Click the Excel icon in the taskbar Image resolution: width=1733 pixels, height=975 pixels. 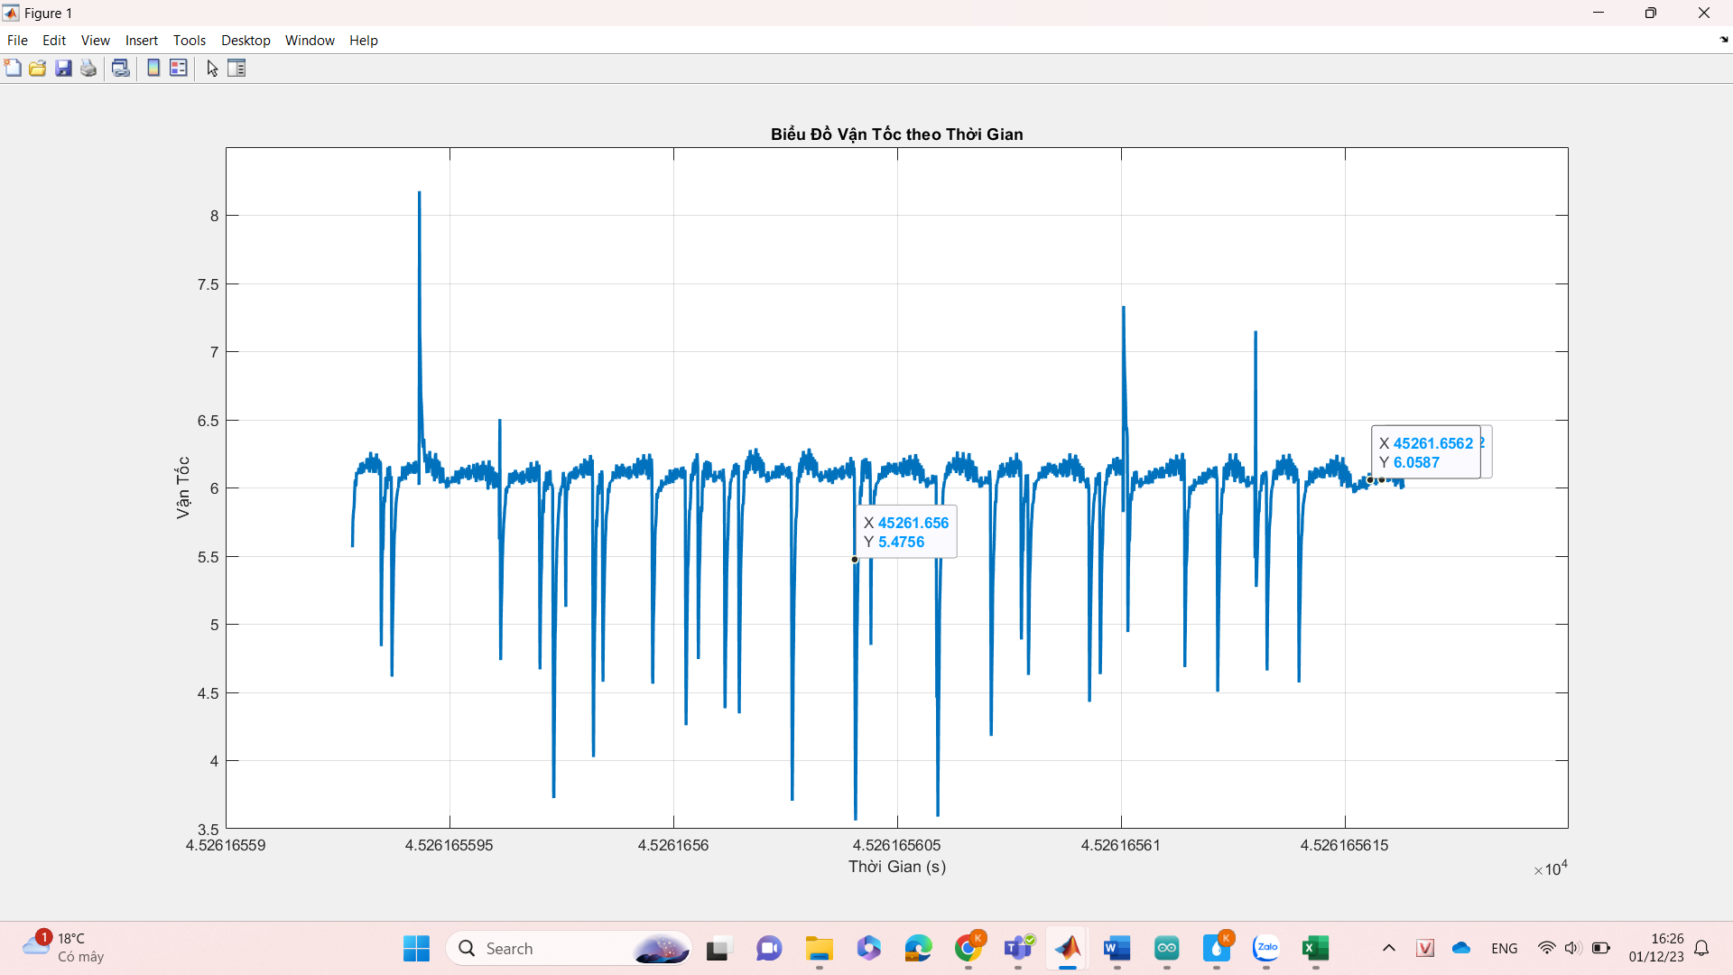coord(1315,948)
